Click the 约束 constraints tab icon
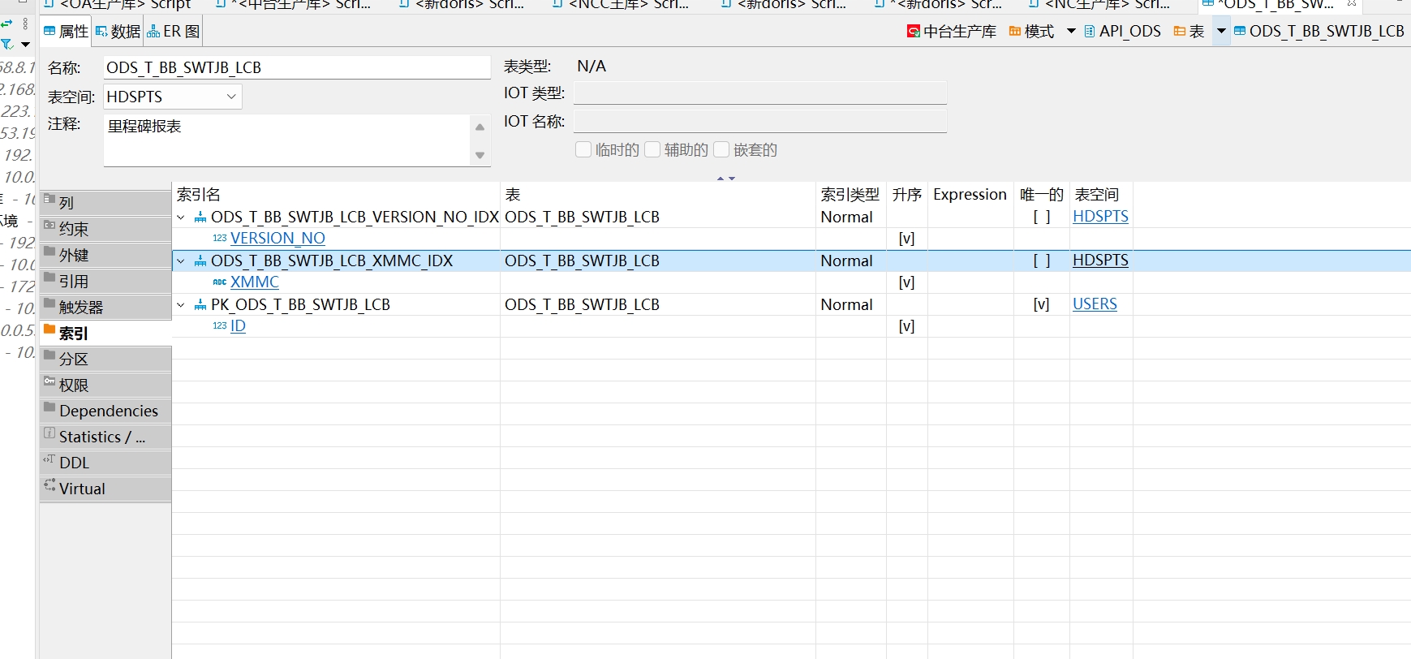 49,225
